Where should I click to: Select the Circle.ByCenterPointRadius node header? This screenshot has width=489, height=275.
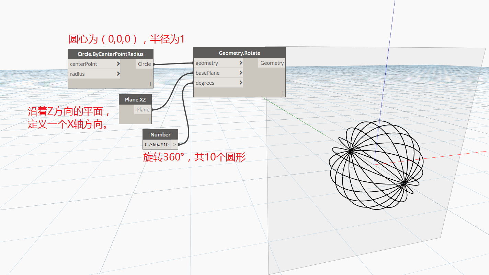pyautogui.click(x=111, y=54)
